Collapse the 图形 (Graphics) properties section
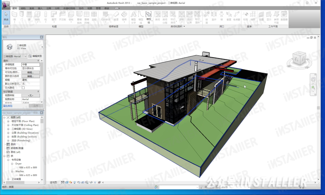Image resolution: width=325 pixels, height=195 pixels. (38, 61)
